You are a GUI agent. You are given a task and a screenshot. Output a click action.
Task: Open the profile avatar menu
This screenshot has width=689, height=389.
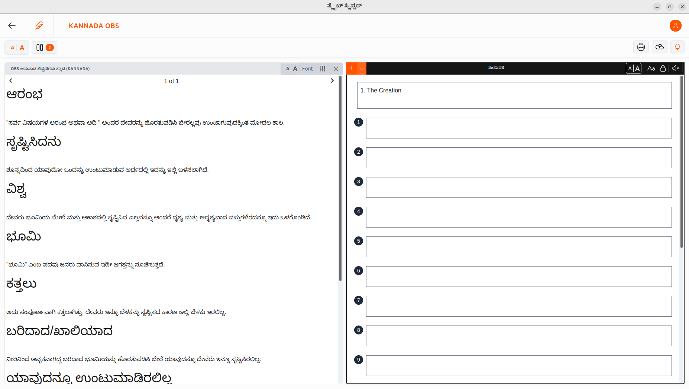point(675,26)
